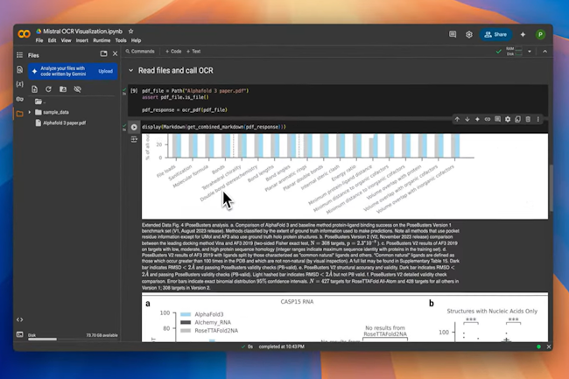Close the Files panel

click(x=115, y=53)
